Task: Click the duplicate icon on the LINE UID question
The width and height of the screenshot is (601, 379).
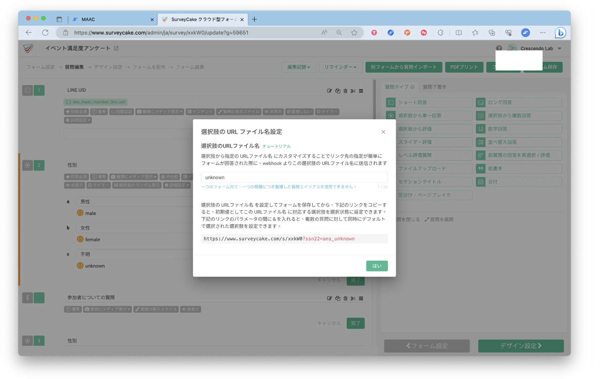Action: click(338, 91)
